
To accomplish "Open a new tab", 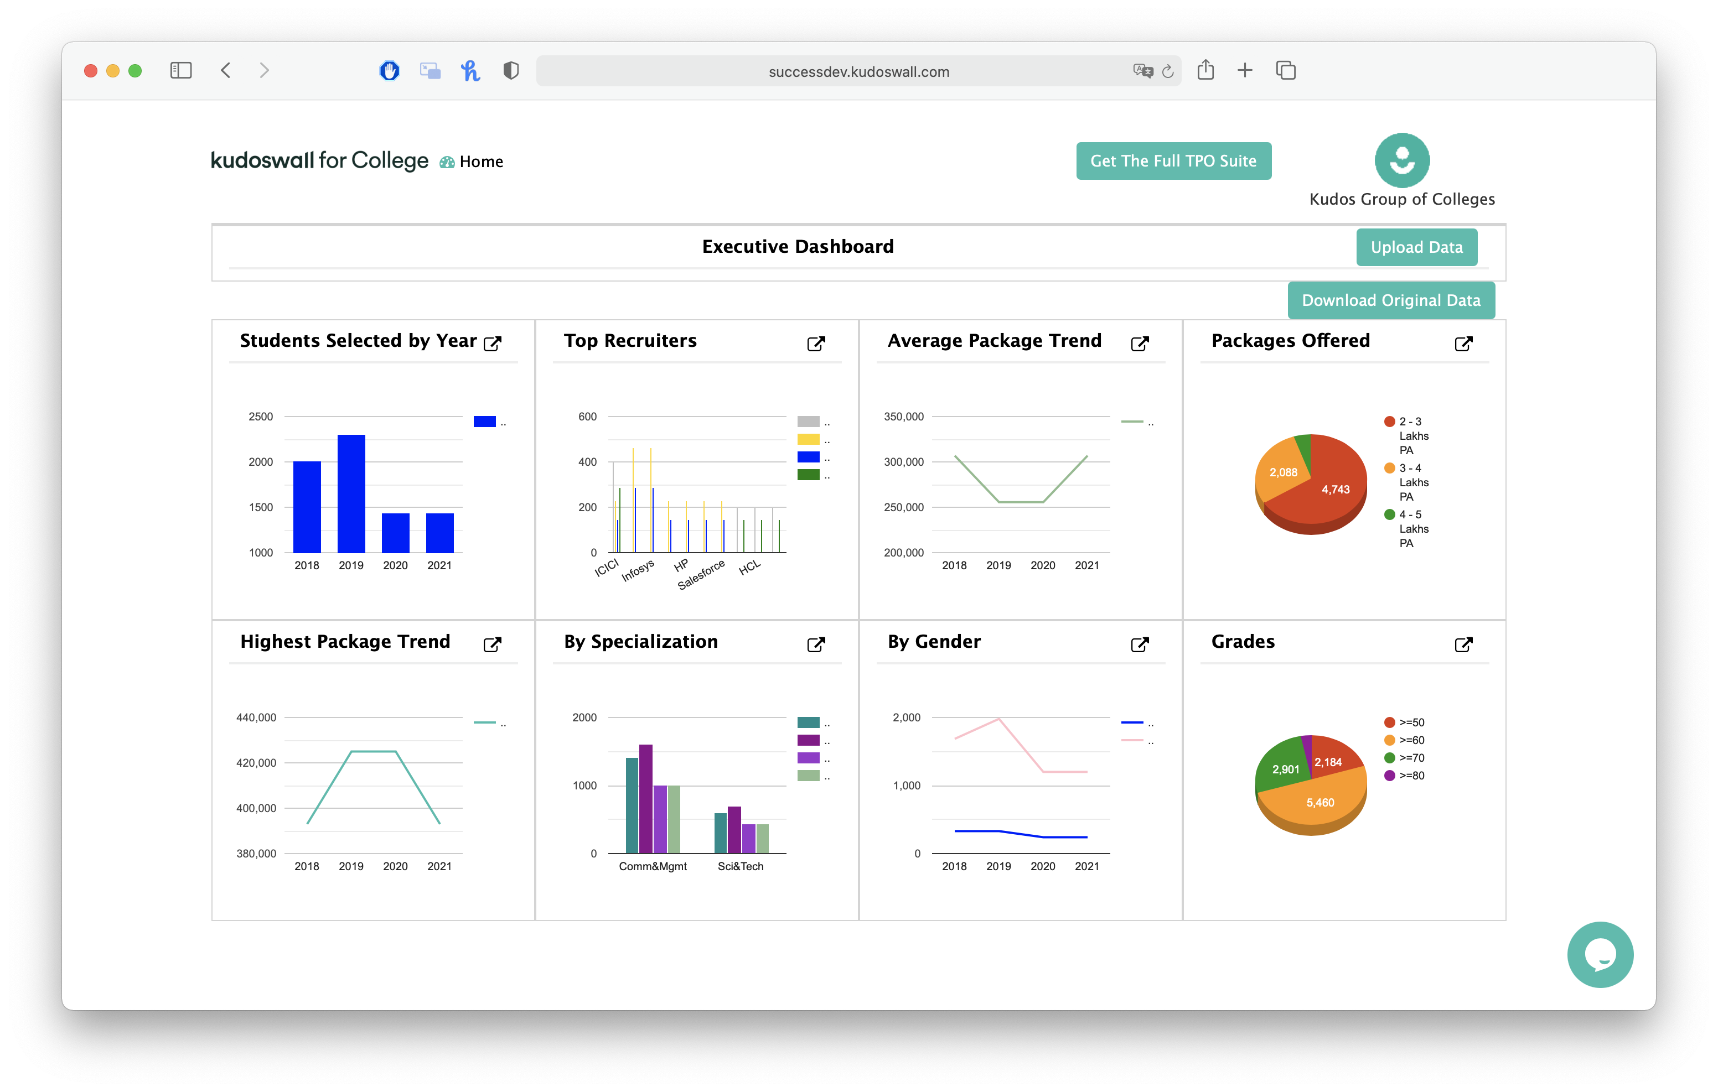I will [1244, 71].
